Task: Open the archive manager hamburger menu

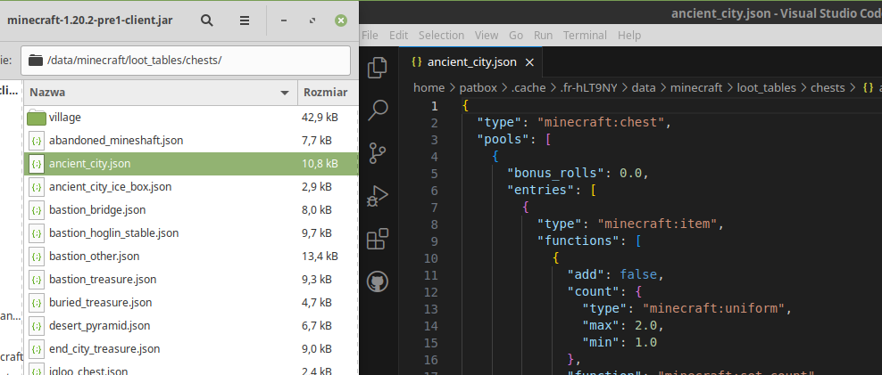Action: (245, 20)
